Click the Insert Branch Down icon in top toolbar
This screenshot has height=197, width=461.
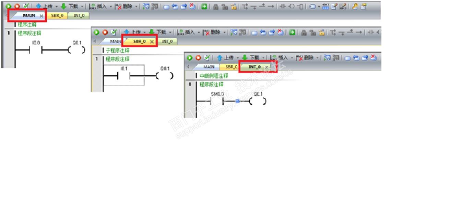point(254,6)
